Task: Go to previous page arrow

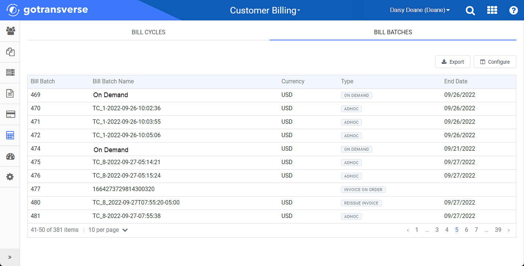Action: pyautogui.click(x=408, y=230)
